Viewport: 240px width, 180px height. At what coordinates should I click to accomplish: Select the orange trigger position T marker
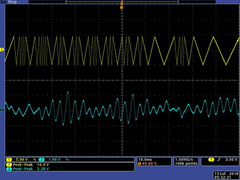[121, 7]
